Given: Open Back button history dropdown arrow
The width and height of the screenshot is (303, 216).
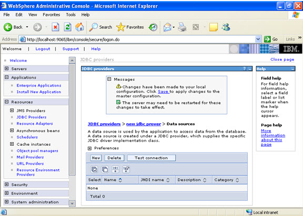Looking at the screenshot, I should pyautogui.click(x=27, y=27).
